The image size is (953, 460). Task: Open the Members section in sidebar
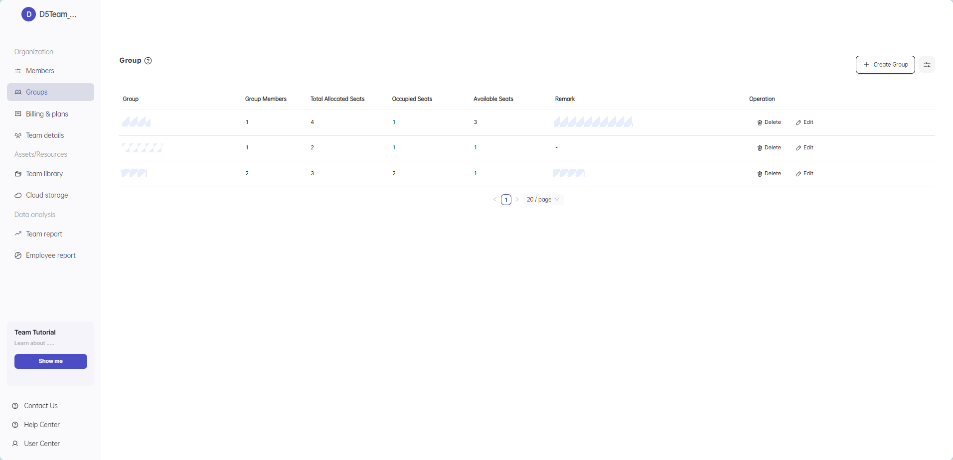pyautogui.click(x=40, y=71)
